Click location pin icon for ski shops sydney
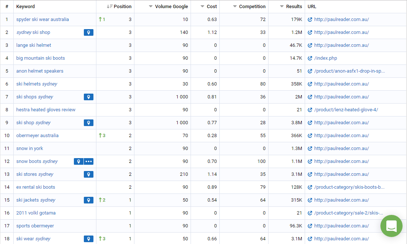Image resolution: width=407 pixels, height=244 pixels. (x=89, y=97)
